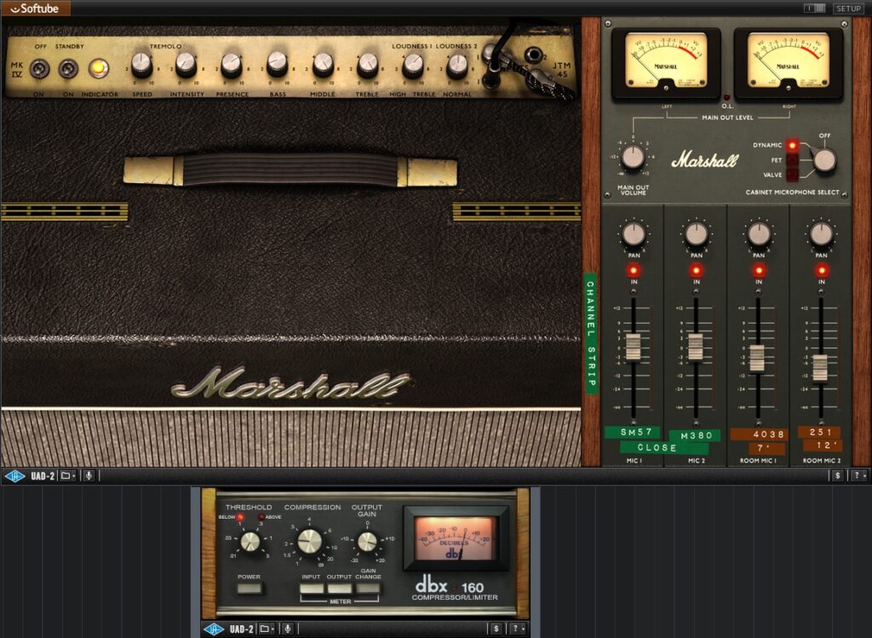Select FET cabinet microphone LED
The image size is (872, 638).
point(792,160)
